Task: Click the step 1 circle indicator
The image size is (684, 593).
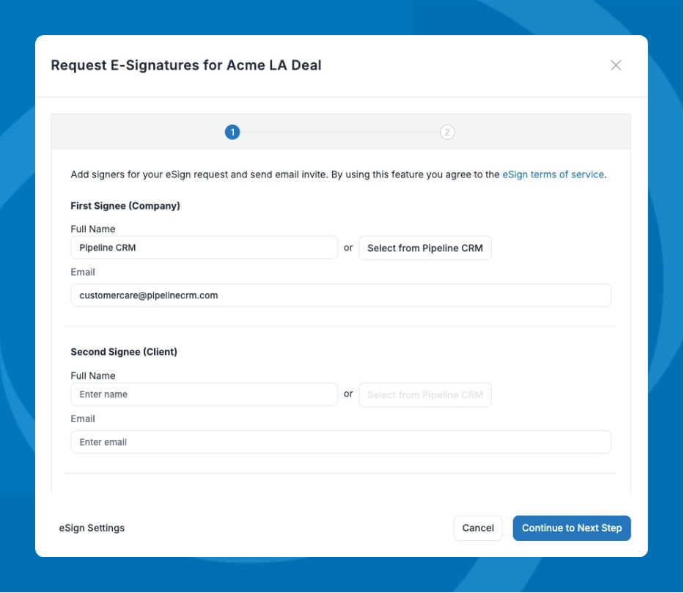Action: pos(232,133)
